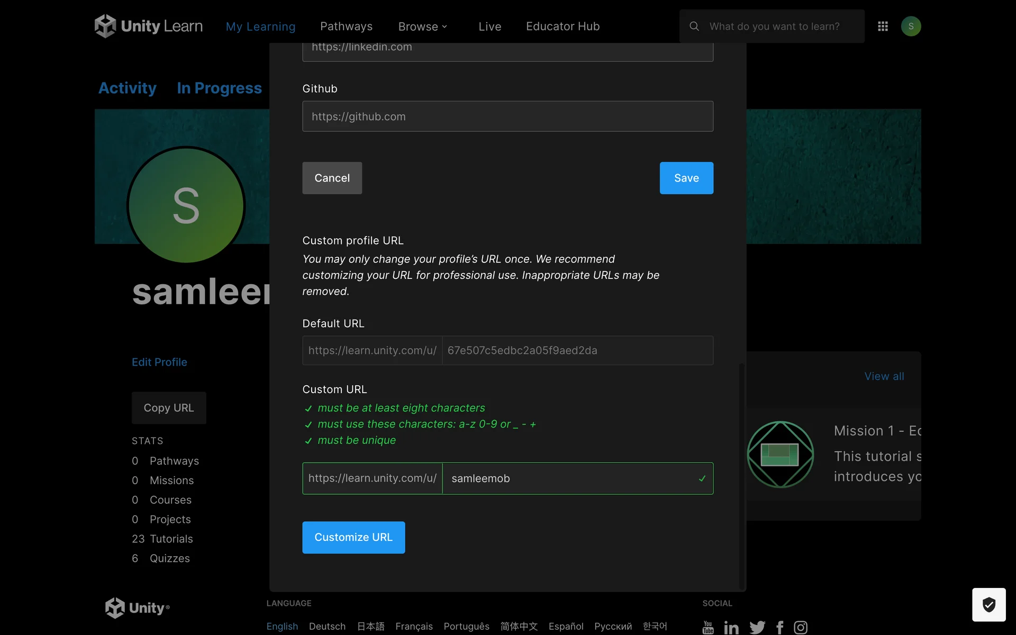Go to the My Learning tab
Image resolution: width=1016 pixels, height=635 pixels.
pos(260,26)
